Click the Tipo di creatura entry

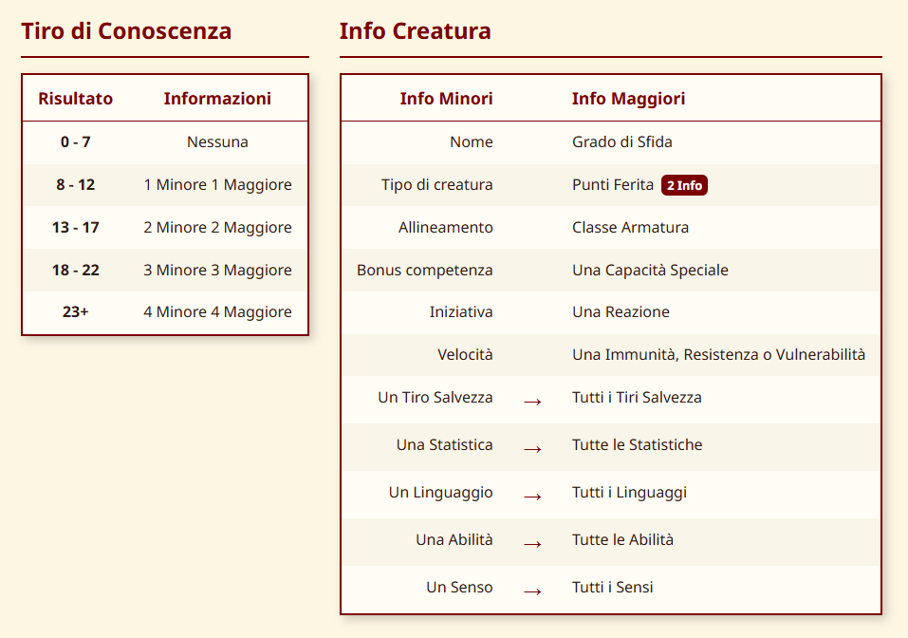[436, 185]
